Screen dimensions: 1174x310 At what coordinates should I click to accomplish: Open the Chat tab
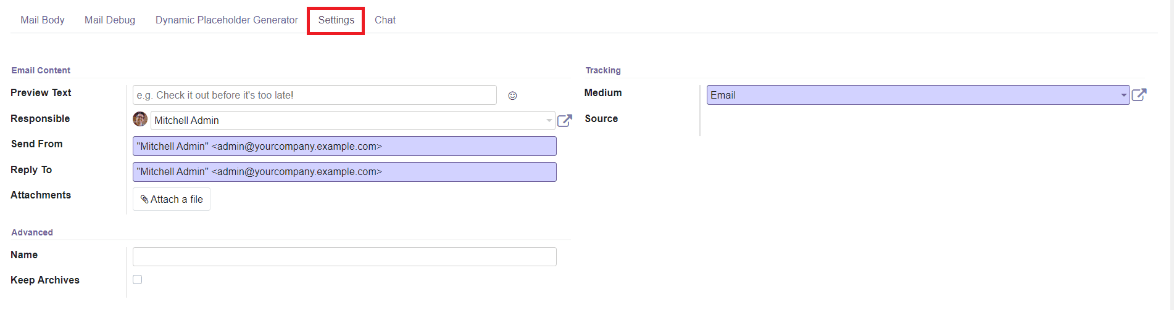(x=385, y=20)
